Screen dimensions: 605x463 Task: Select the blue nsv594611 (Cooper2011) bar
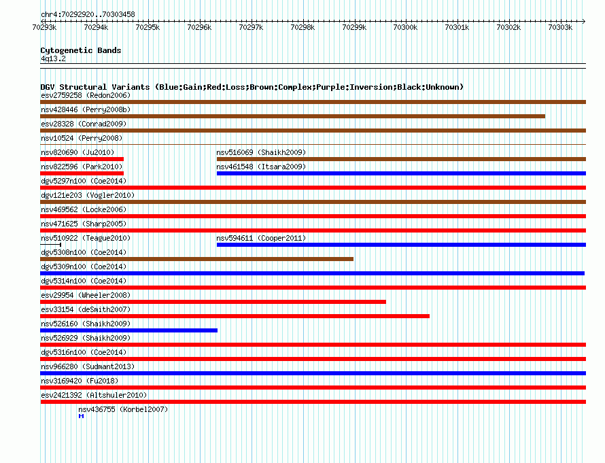tap(401, 245)
